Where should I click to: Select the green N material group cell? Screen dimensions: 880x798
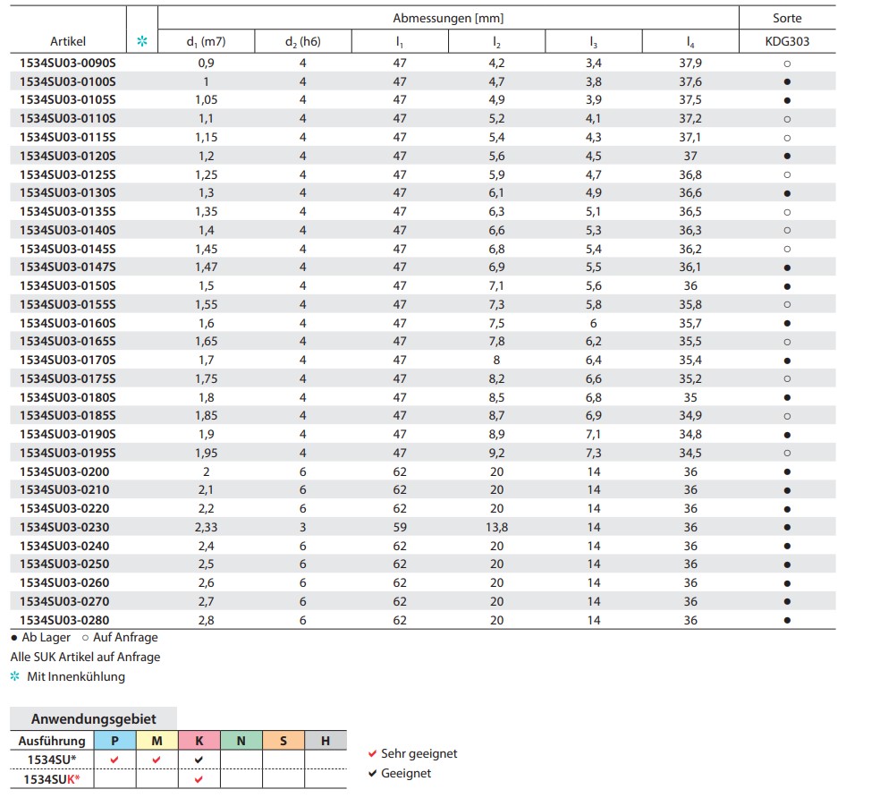(241, 740)
